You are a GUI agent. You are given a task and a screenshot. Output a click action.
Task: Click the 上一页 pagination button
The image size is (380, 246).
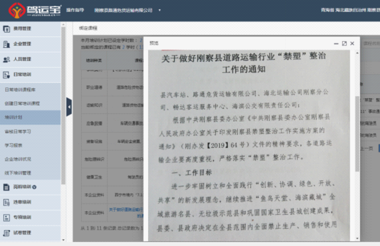(367, 149)
